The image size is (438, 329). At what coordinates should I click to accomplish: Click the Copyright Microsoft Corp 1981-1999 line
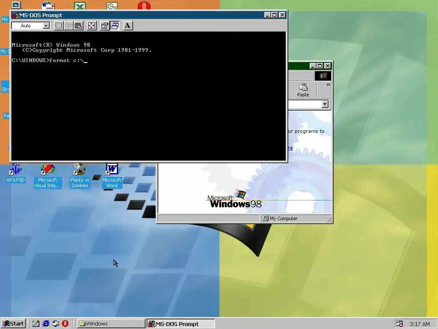pyautogui.click(x=86, y=50)
